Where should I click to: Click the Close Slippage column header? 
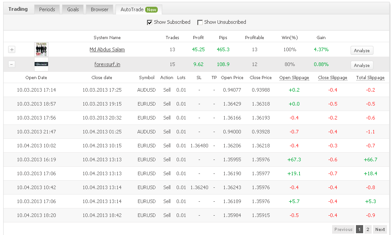(x=333, y=77)
